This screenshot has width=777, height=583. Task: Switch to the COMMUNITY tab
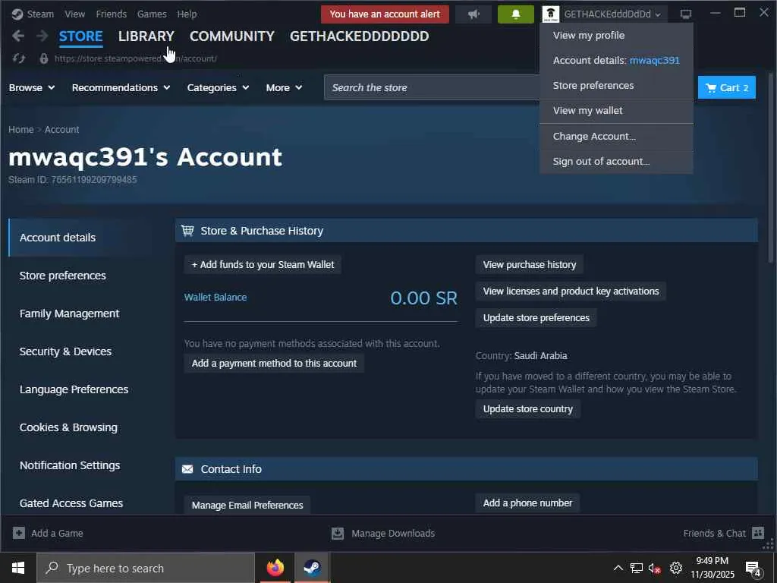coord(232,36)
